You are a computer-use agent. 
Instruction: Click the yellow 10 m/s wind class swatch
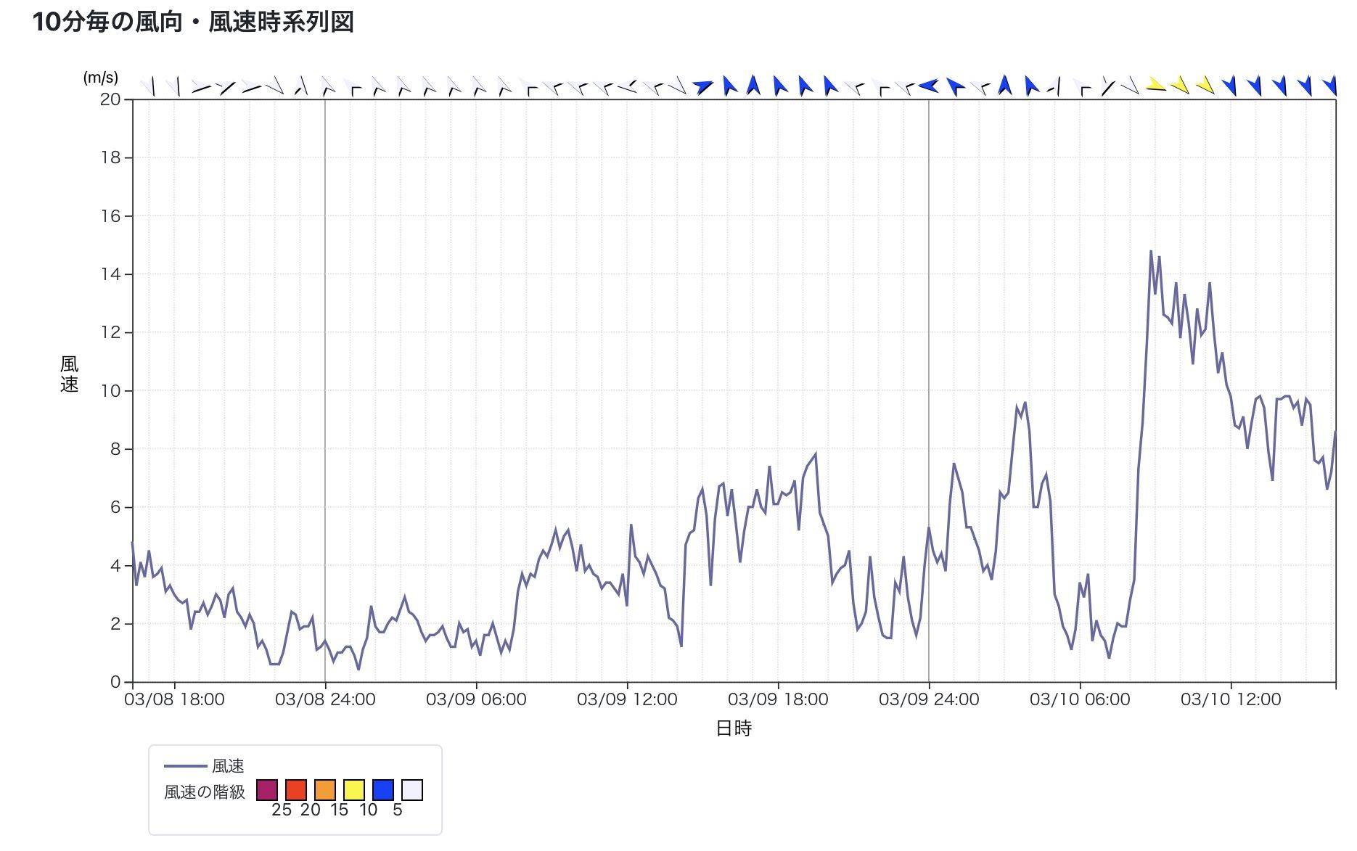(354, 790)
